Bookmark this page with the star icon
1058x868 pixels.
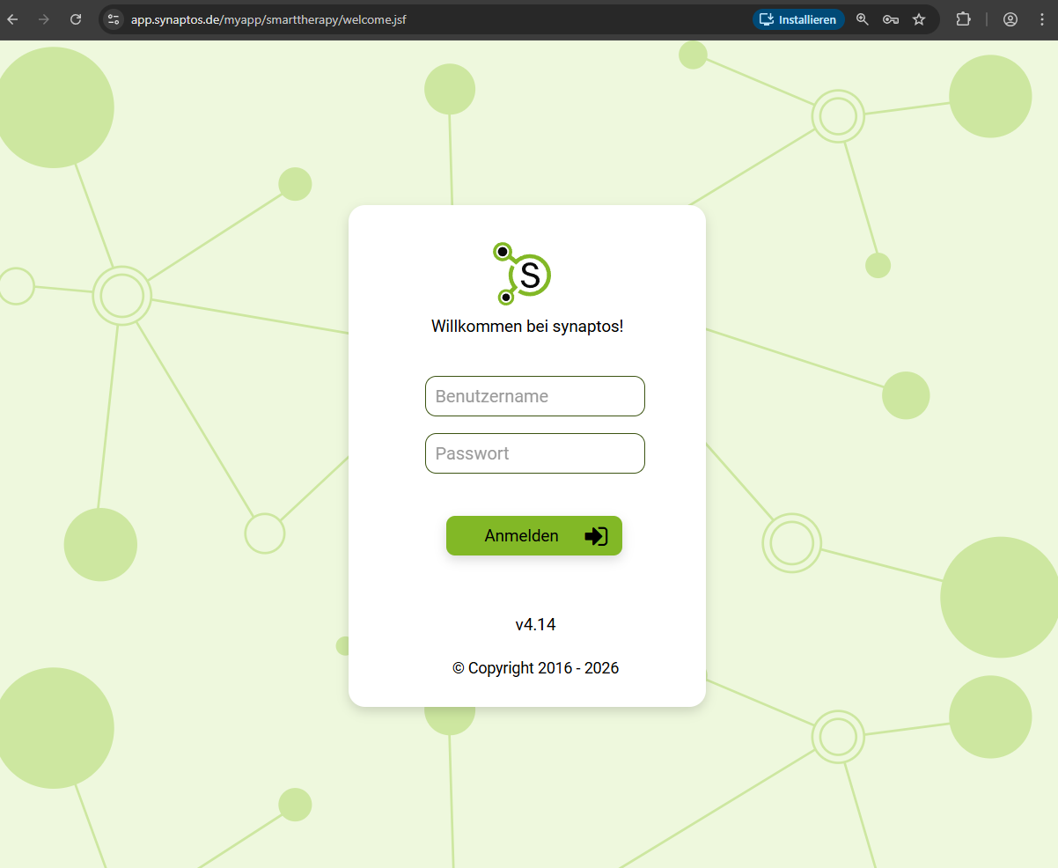[919, 19]
